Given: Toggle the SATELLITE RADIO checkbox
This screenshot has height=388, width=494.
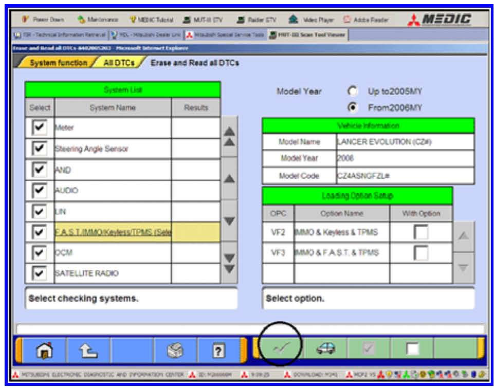Looking at the screenshot, I should point(39,273).
